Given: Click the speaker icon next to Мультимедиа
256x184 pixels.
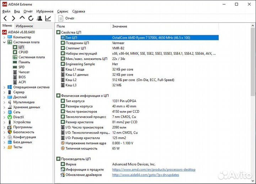Looking at the screenshot, I should point(10,102).
